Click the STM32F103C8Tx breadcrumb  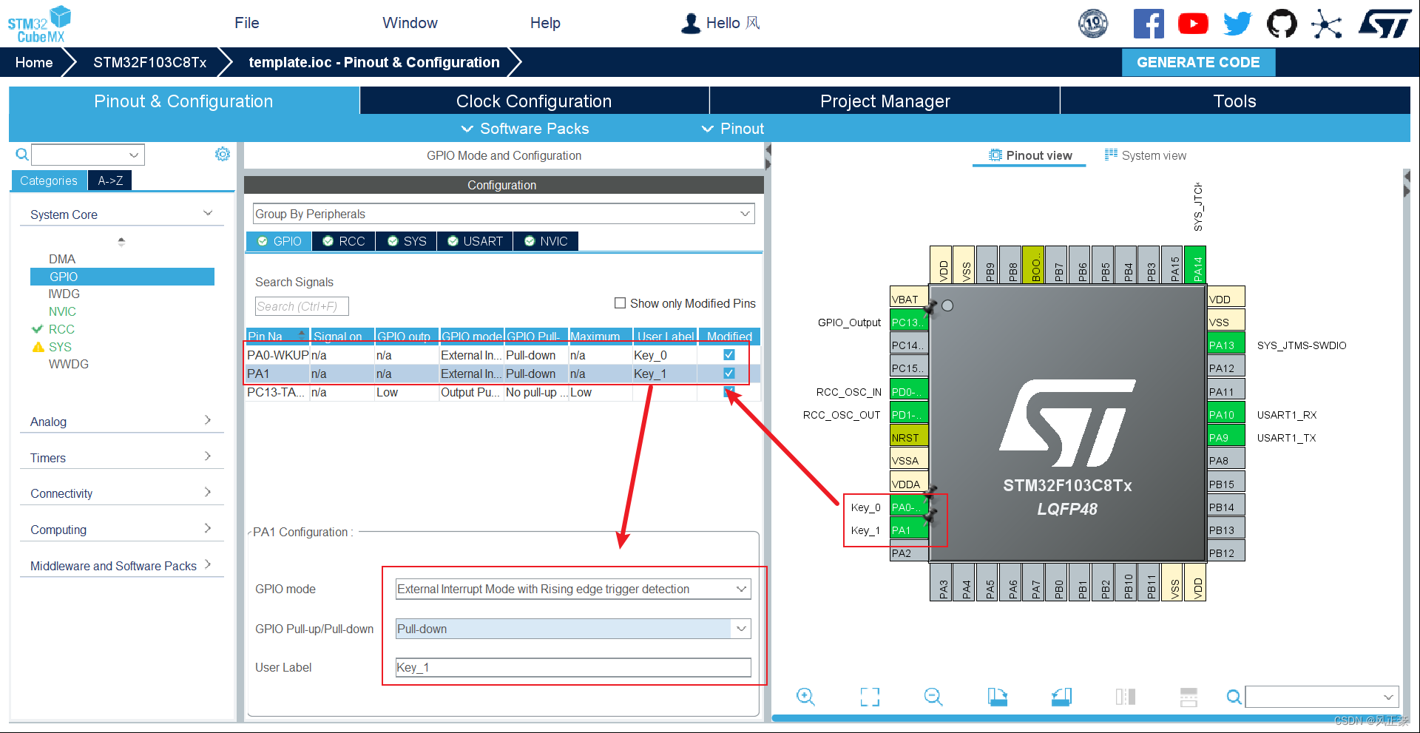pyautogui.click(x=150, y=62)
